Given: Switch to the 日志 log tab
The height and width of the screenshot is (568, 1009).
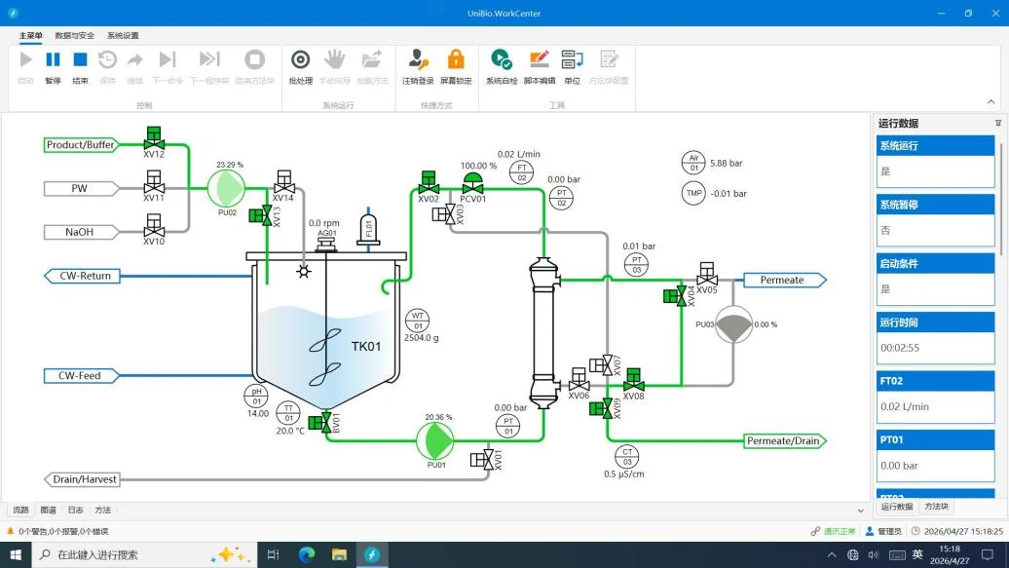Looking at the screenshot, I should (76, 511).
